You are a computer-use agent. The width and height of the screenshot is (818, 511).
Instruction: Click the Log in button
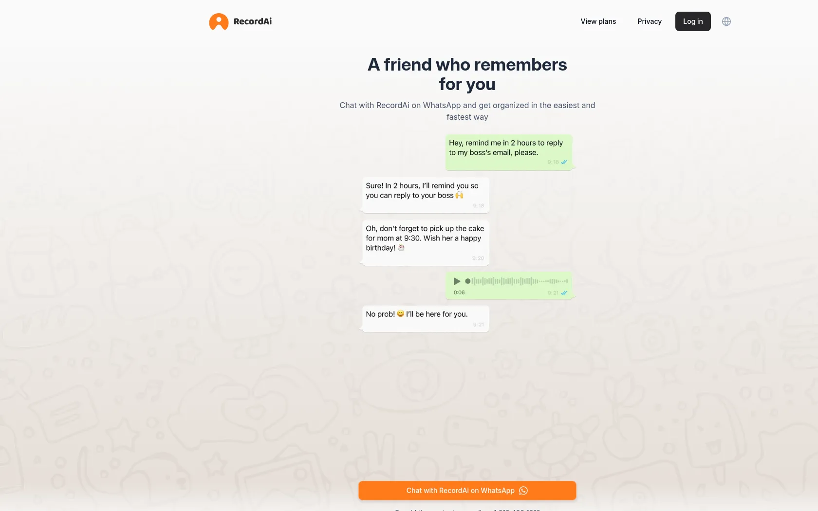693,21
